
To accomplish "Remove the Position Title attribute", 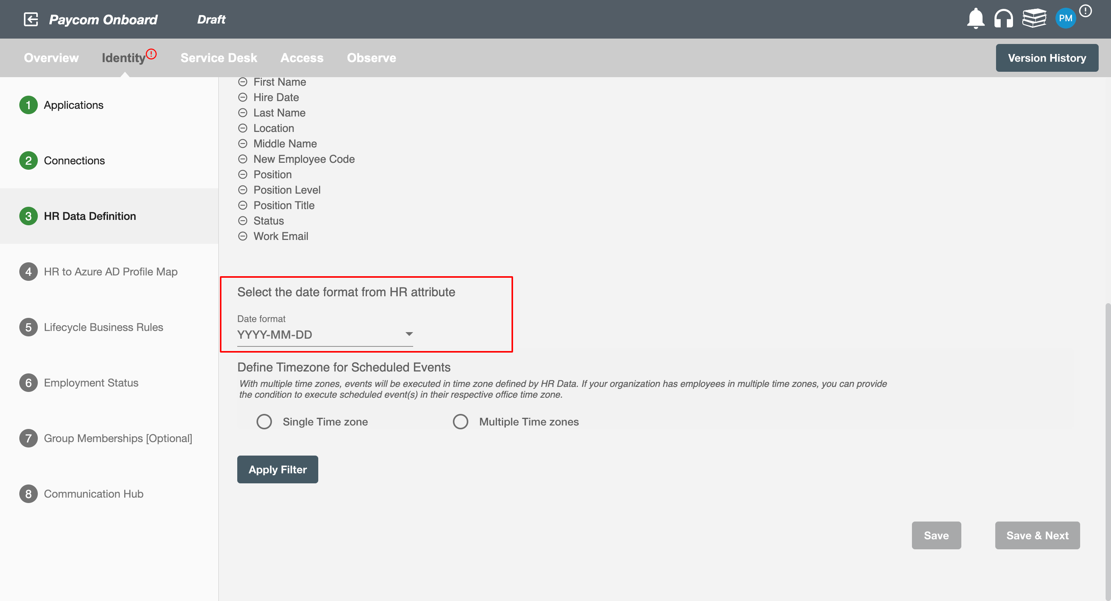I will (243, 206).
